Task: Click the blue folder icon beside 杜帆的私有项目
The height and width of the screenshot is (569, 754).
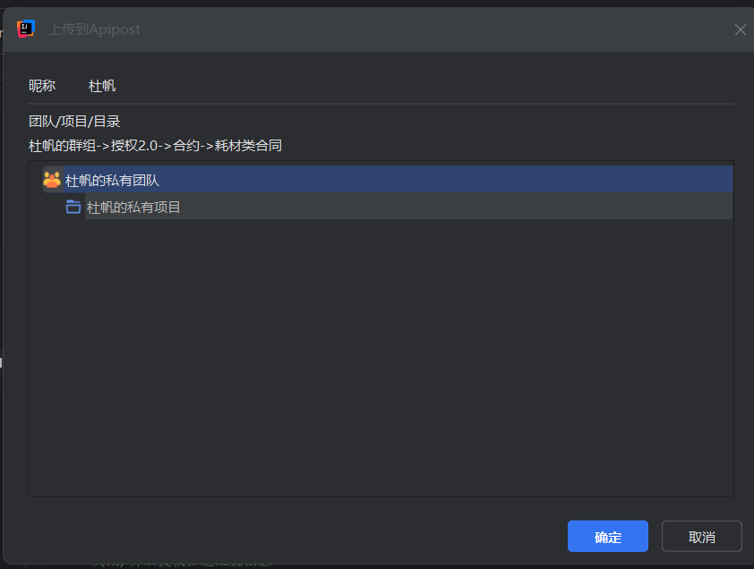Action: (x=73, y=207)
